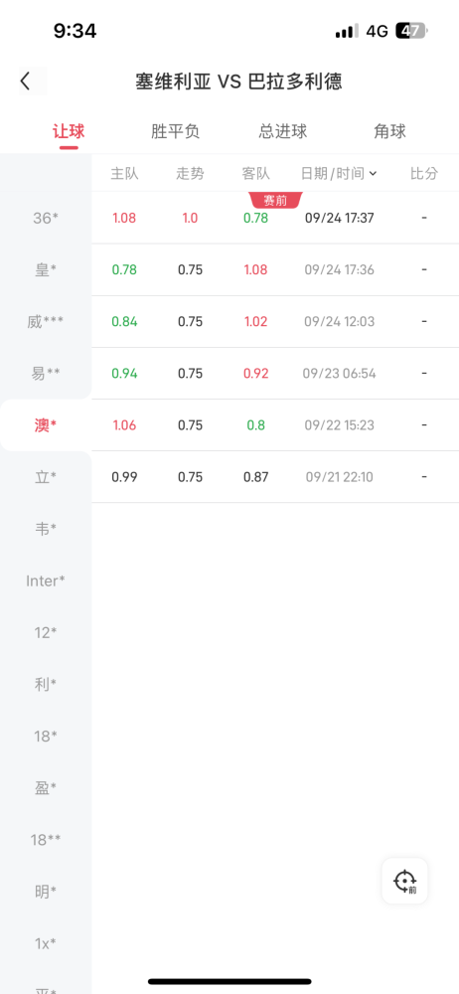The height and width of the screenshot is (994, 459).
Task: Tap the 09/21 22:10 odds row
Action: pyautogui.click(x=275, y=477)
